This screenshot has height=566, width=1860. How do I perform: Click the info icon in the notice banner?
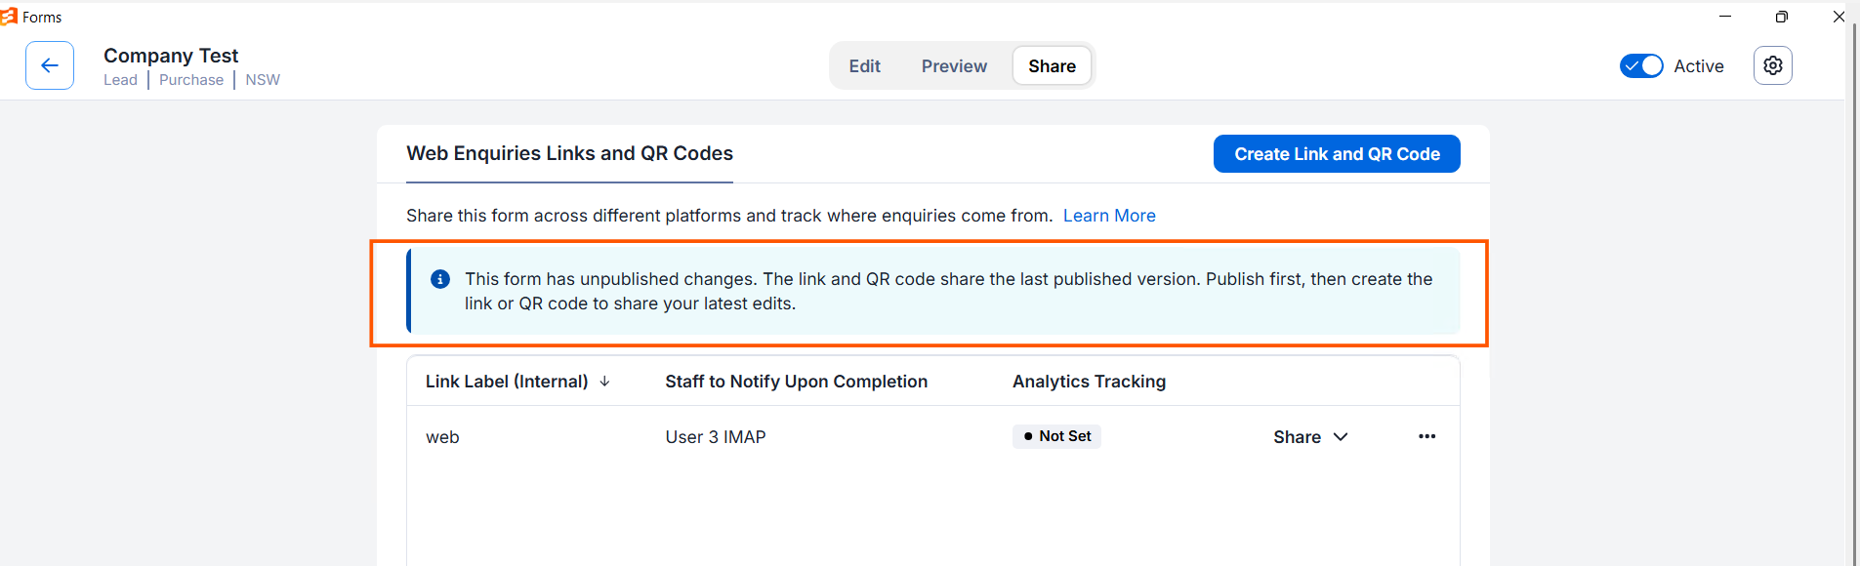pos(440,279)
